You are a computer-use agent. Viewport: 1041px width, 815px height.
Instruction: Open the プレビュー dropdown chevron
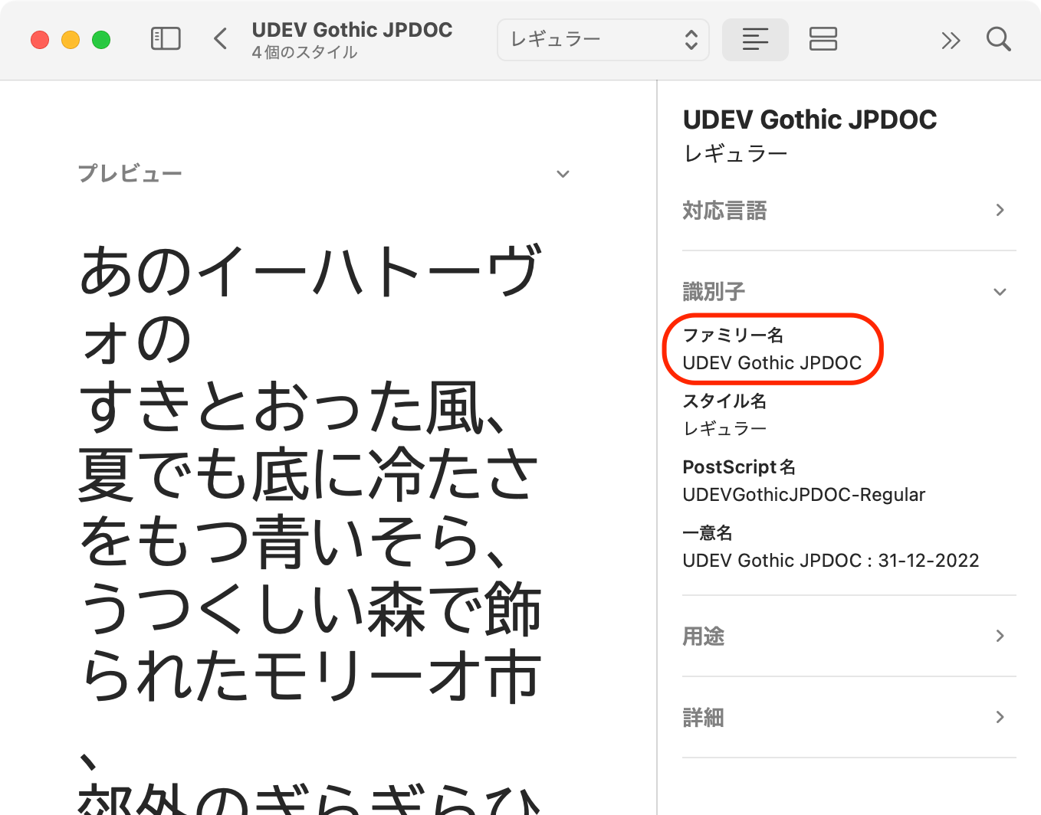563,174
